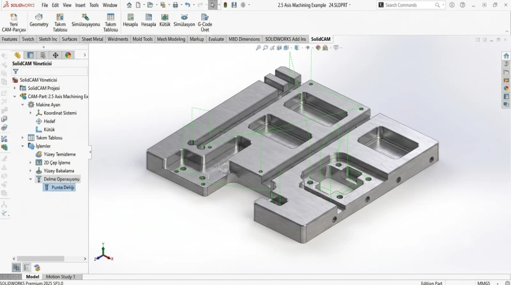Screen dimensions: 511x285
Task: Click the Rebuild traffic light icon
Action: click(x=225, y=5)
